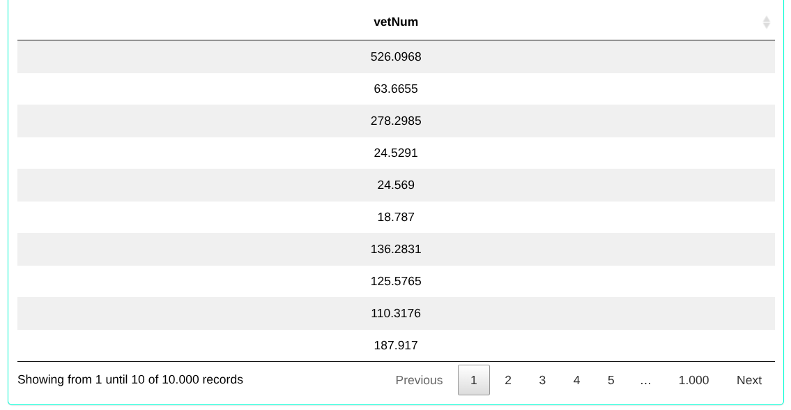Viewport: 791px width, 410px height.
Task: Switch to page 5
Action: coord(610,380)
